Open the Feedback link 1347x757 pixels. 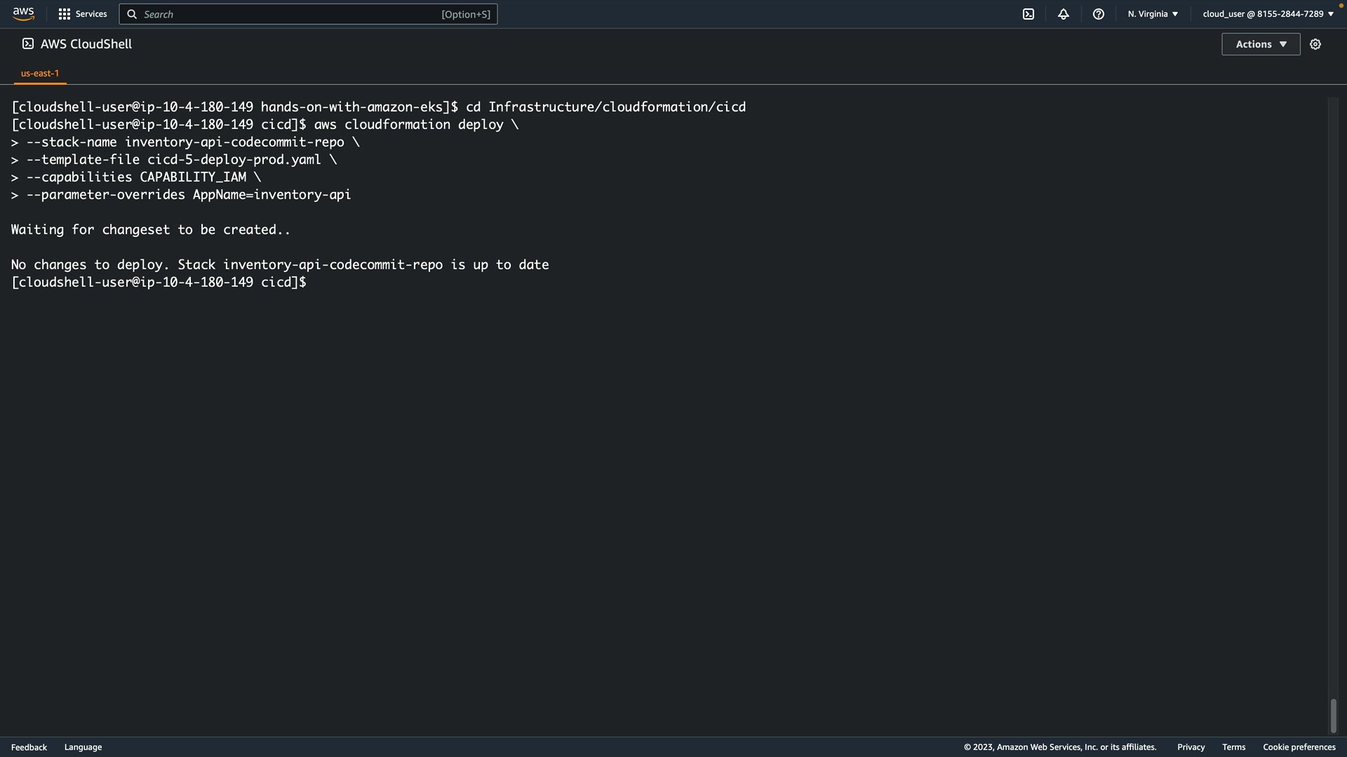pos(29,747)
